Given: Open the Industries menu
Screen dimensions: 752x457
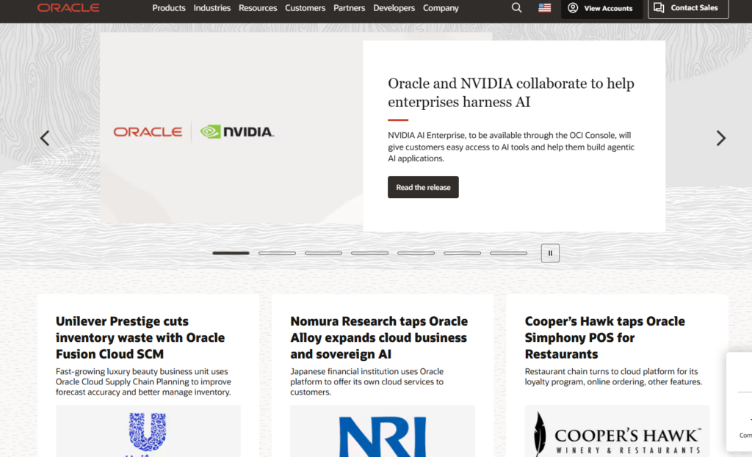Looking at the screenshot, I should click(x=212, y=8).
